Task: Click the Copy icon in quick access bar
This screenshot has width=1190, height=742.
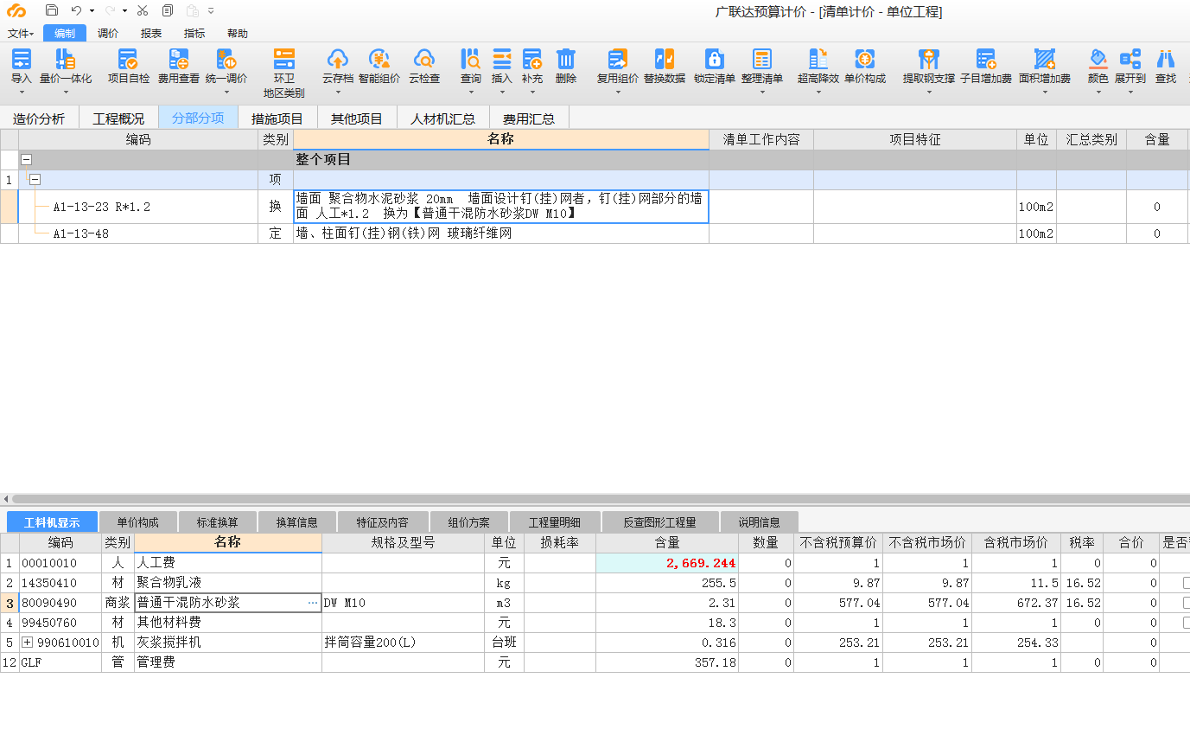Action: click(168, 11)
